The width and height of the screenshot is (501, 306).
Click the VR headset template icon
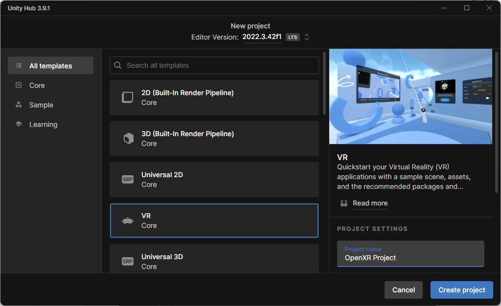[128, 221]
